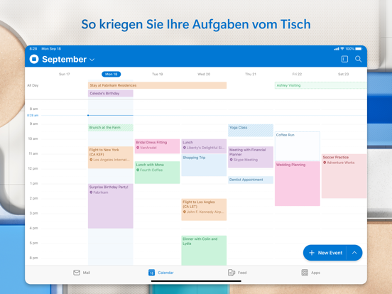Open search with the magnifier icon
Image resolution: width=392 pixels, height=294 pixels.
coord(358,59)
